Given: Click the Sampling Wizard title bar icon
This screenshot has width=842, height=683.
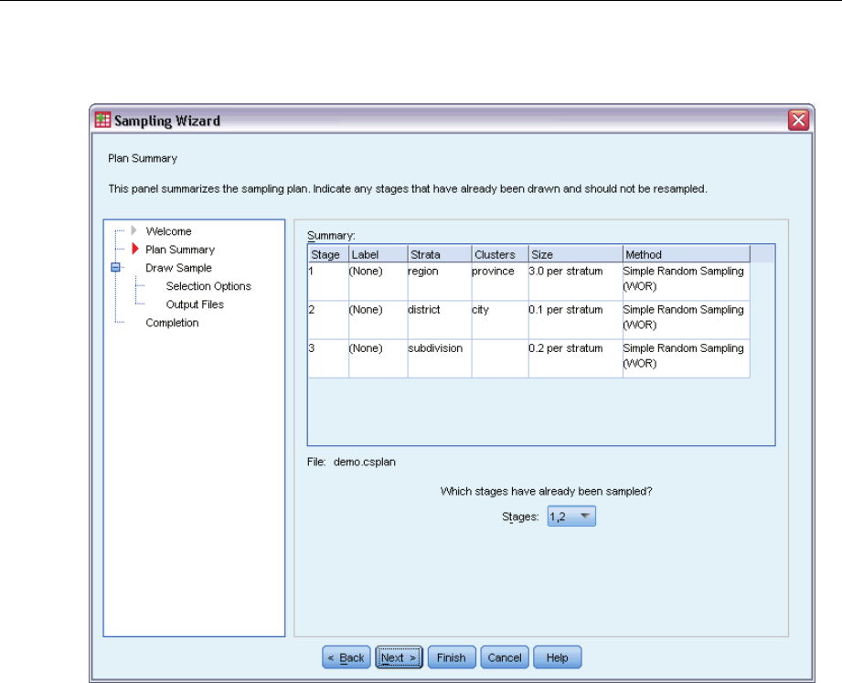Looking at the screenshot, I should click(102, 120).
